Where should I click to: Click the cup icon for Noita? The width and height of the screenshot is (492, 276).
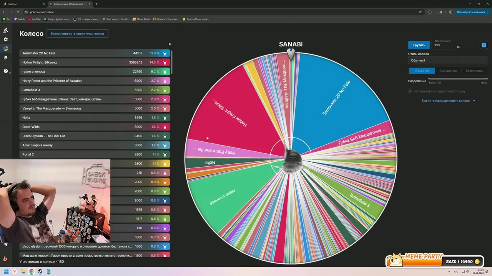(165, 118)
